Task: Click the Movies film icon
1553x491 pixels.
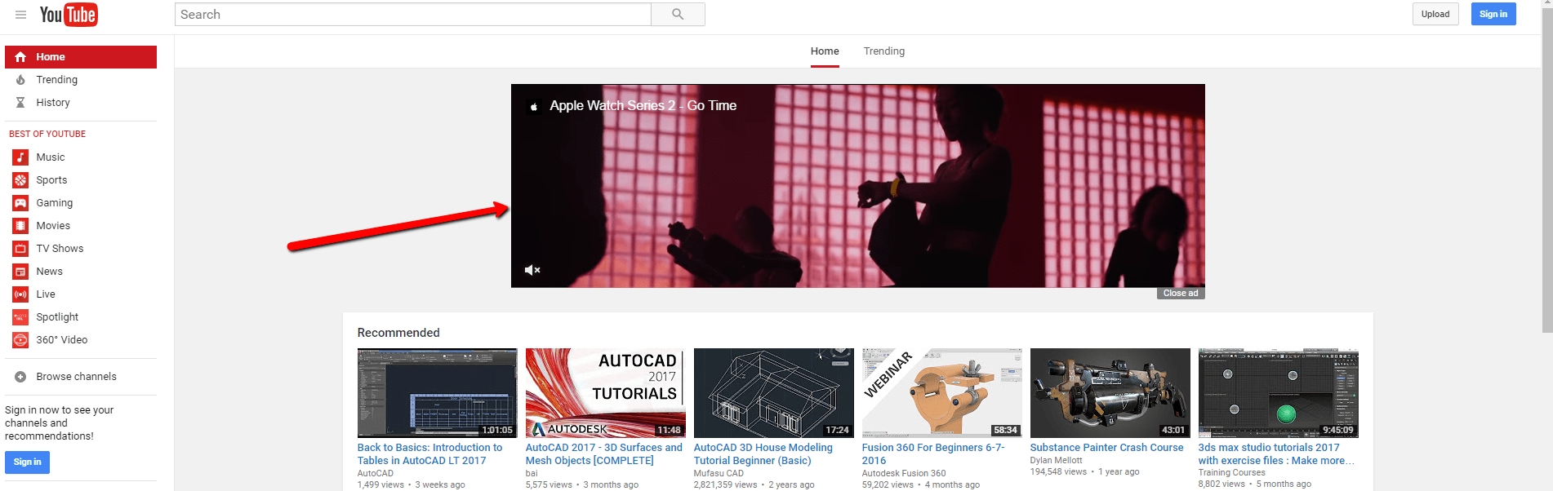Action: pos(20,226)
